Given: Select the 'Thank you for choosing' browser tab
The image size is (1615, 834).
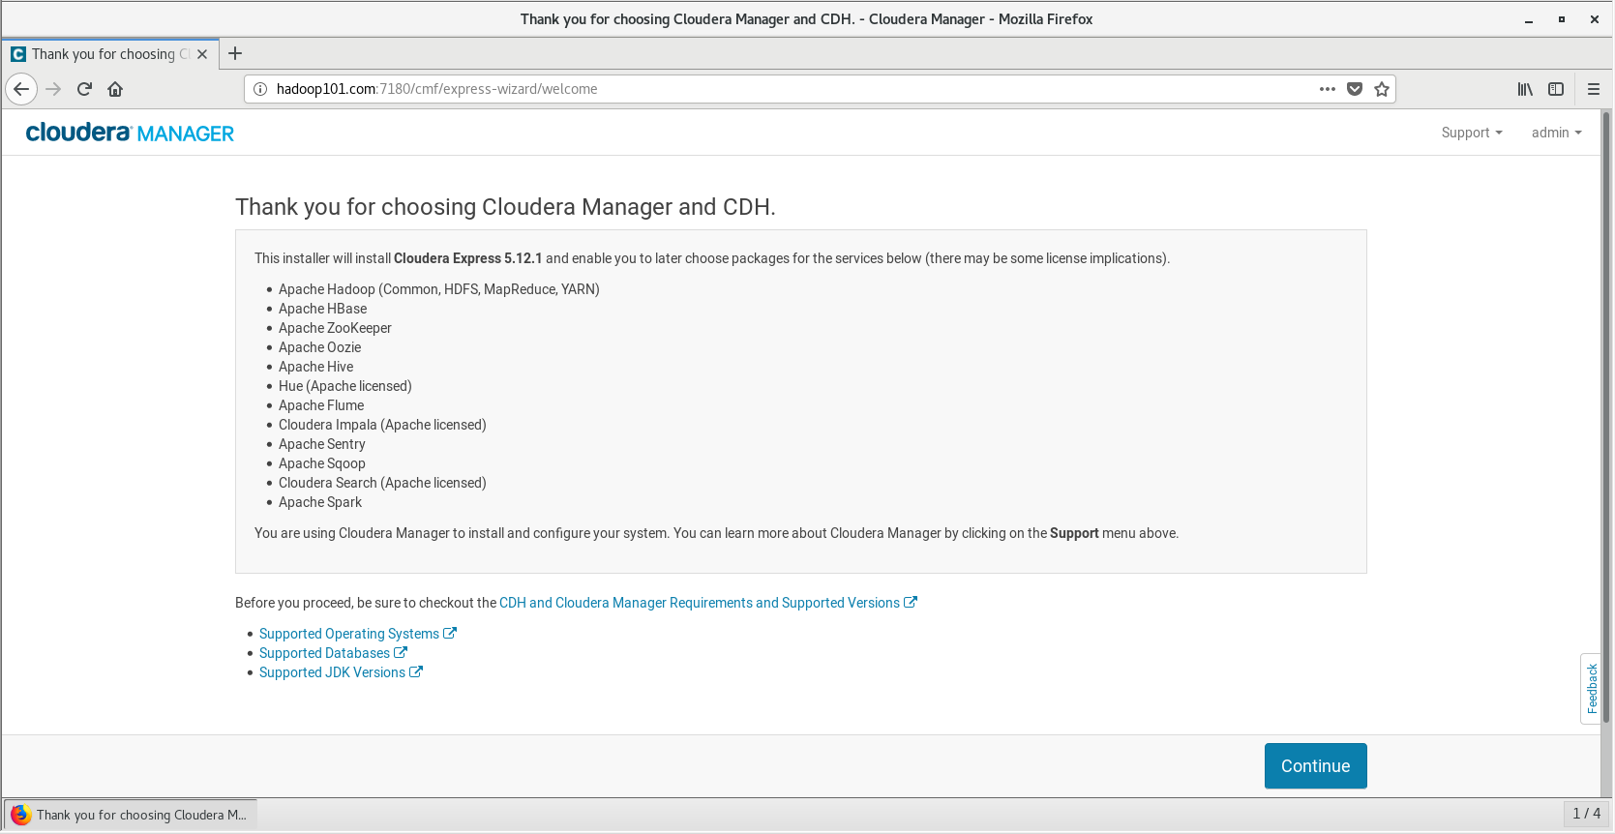Looking at the screenshot, I should coord(109,54).
